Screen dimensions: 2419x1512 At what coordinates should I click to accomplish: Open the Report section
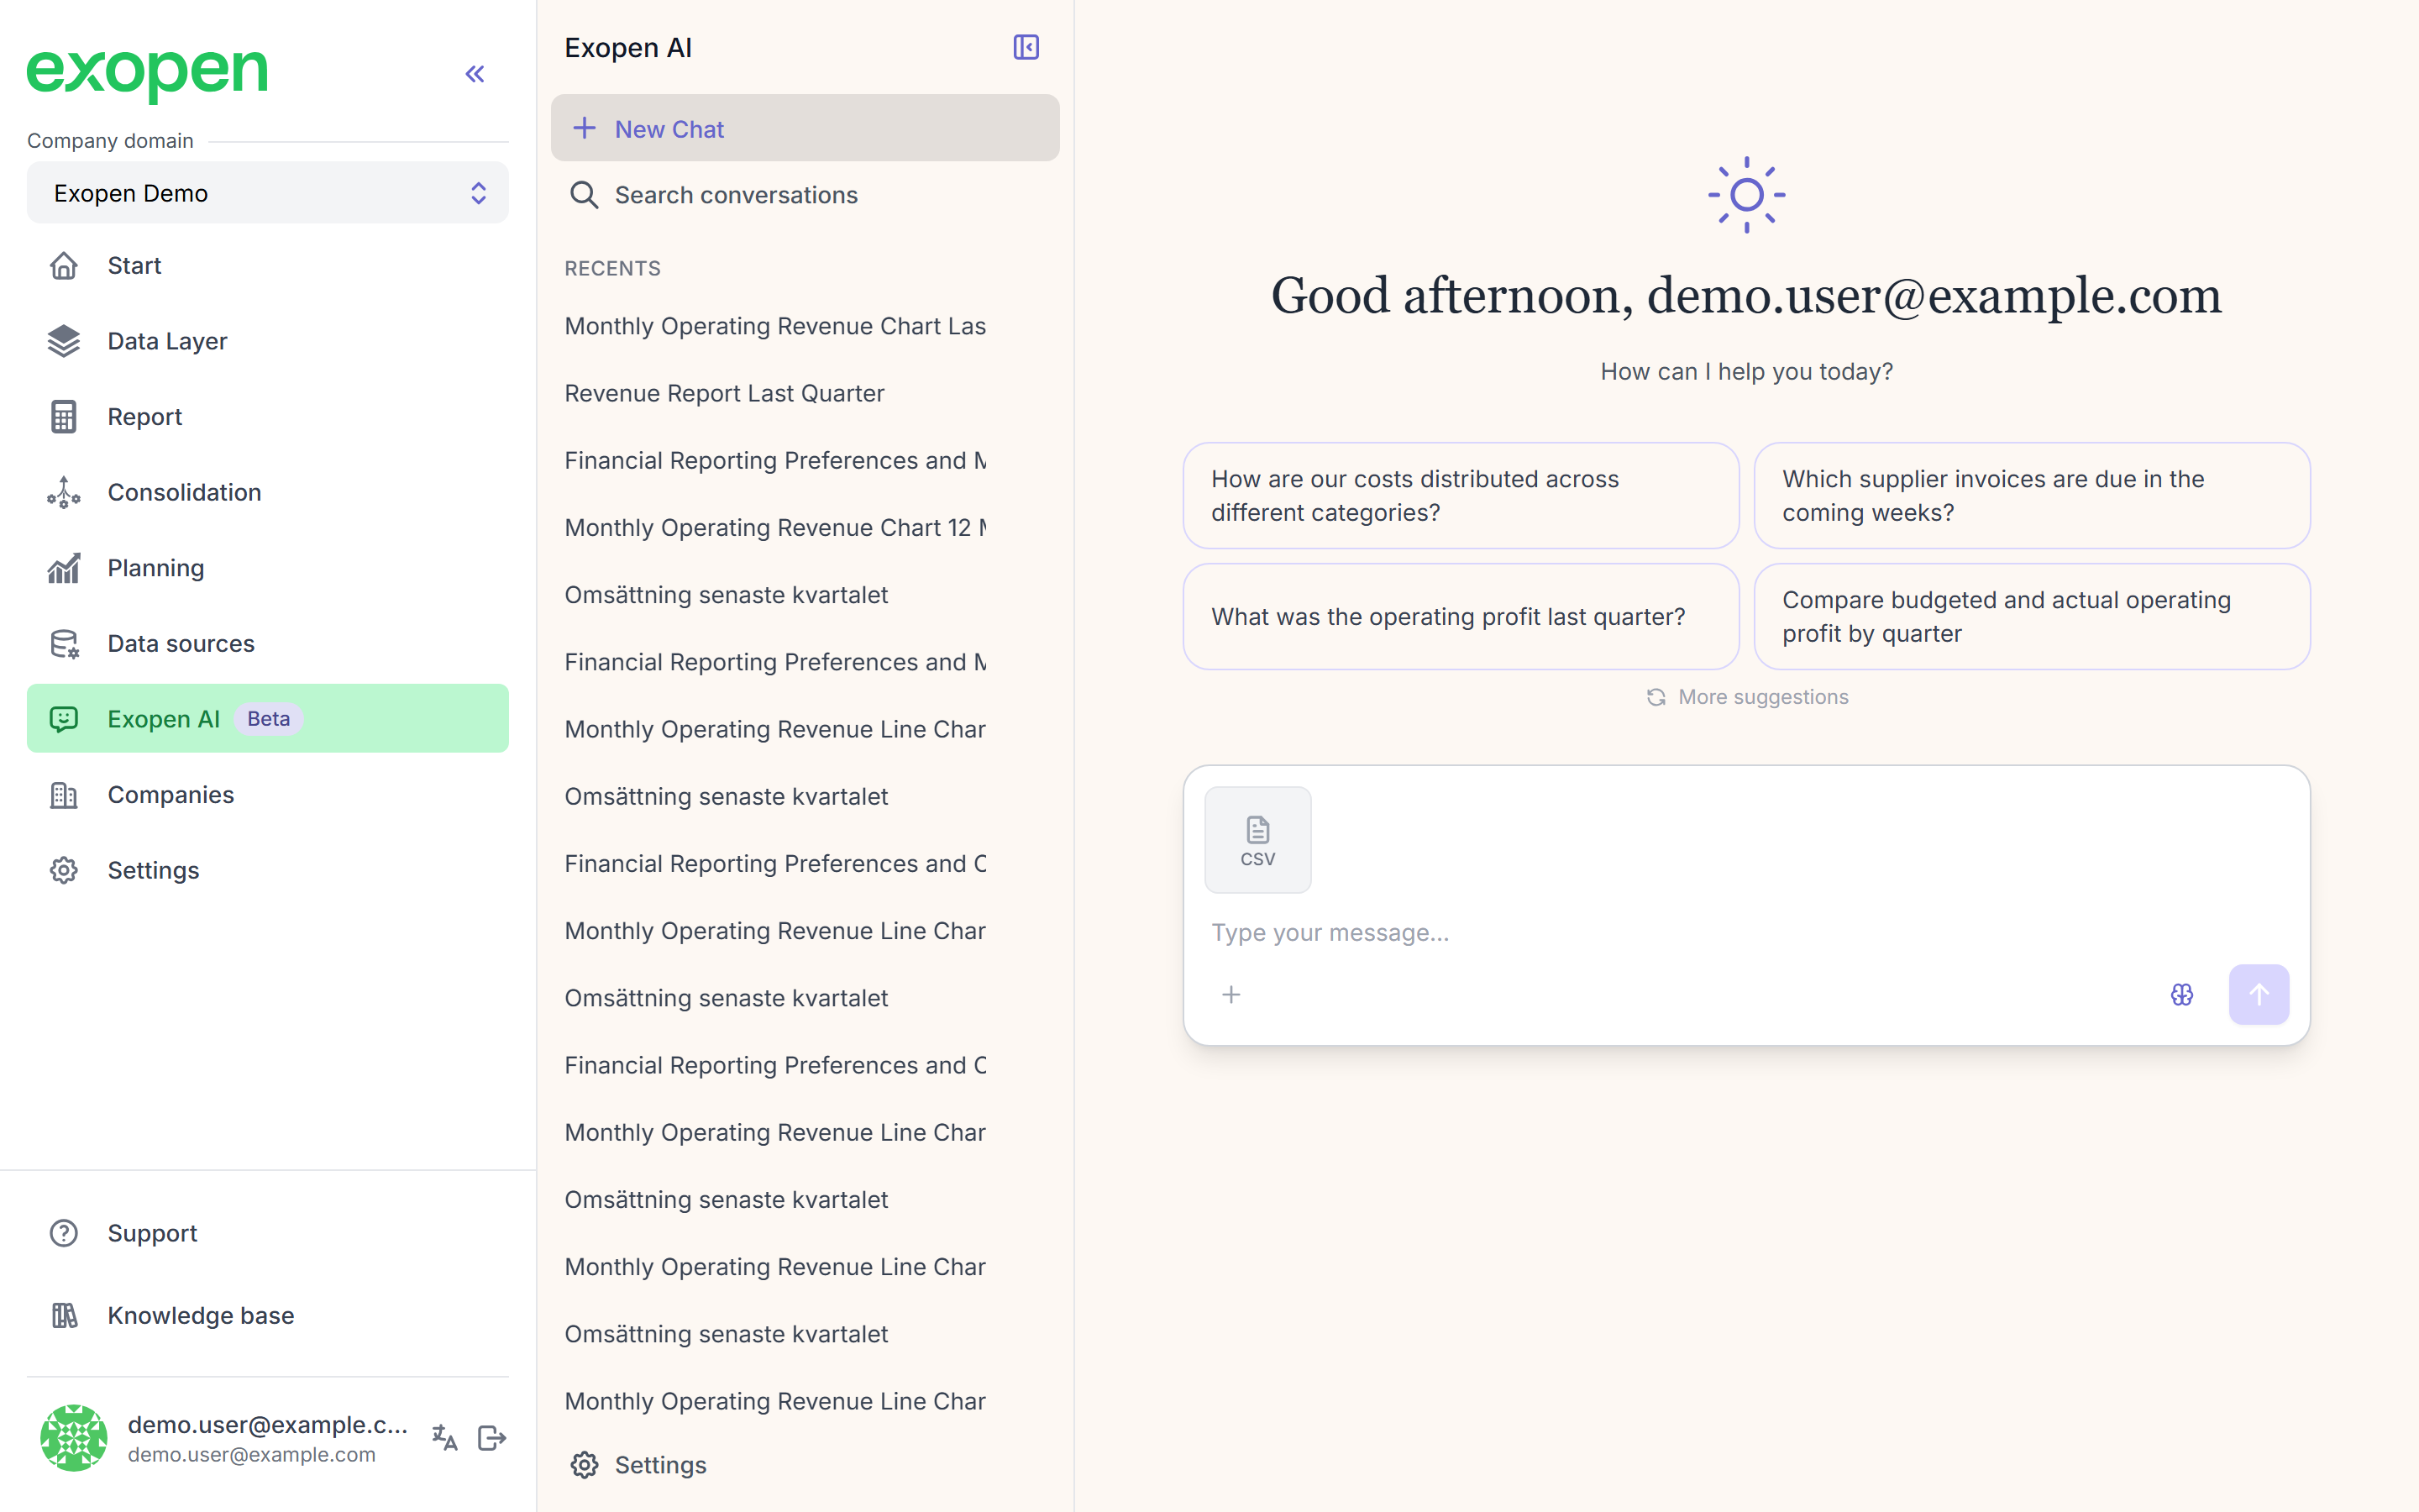point(268,417)
